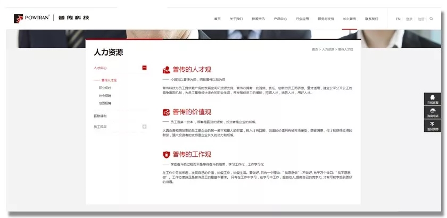Expand the 员工风采 section with plus button

tap(144, 127)
